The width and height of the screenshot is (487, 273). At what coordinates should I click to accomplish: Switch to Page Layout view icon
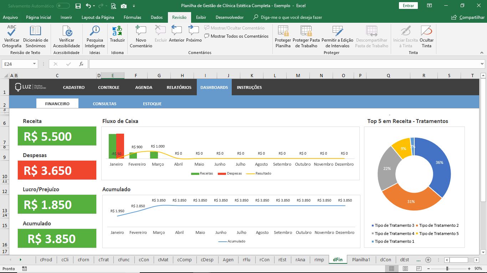pos(405,269)
